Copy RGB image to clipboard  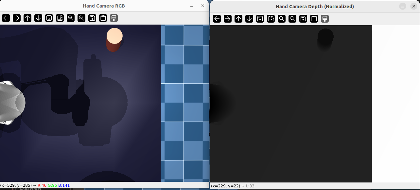pyautogui.click(x=103, y=18)
